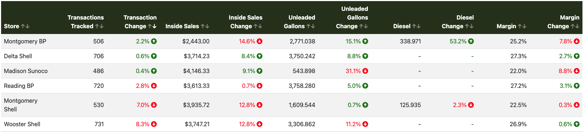Click sort arrows beside Transactions Tracked
The image size is (585, 132).
[99, 26]
